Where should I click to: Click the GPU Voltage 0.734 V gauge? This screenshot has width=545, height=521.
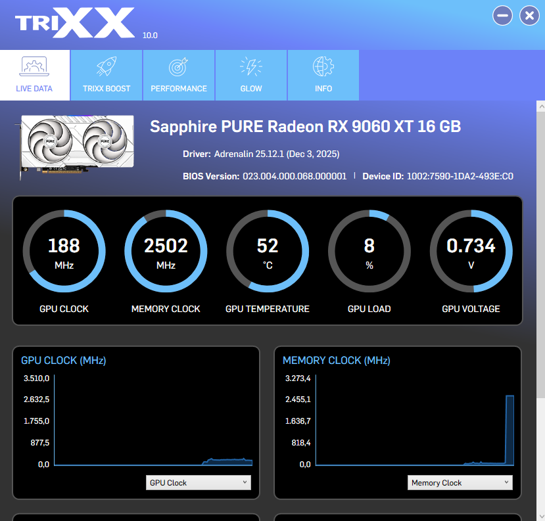point(471,251)
